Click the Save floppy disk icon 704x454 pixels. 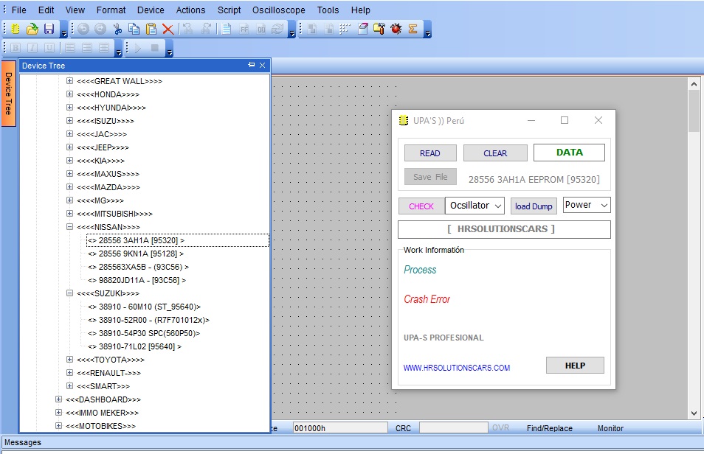pyautogui.click(x=49, y=29)
